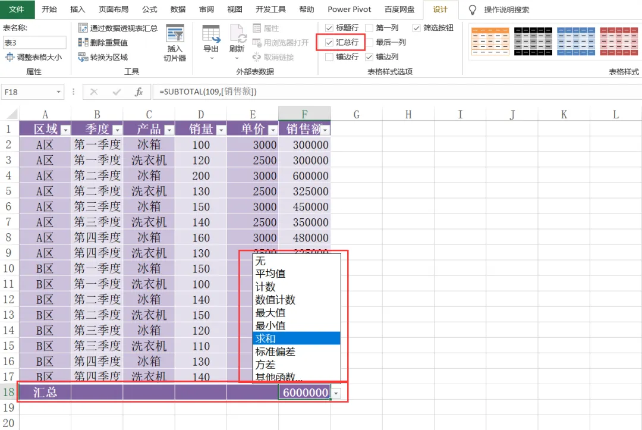This screenshot has height=430, width=642.
Task: Open the 单价 column filter dropdown
Action: point(273,130)
